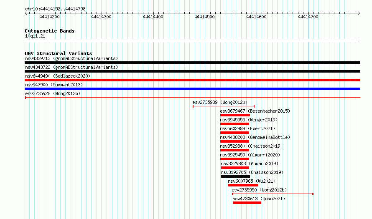
Task: Open the nsv4730613 Quan2021 label
Action: (x=259, y=199)
